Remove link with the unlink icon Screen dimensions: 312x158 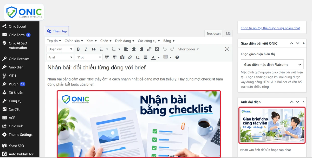[157, 49]
